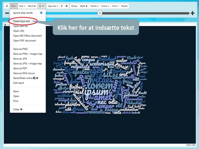Click the Mask button with X icon

pyautogui.click(x=83, y=6)
